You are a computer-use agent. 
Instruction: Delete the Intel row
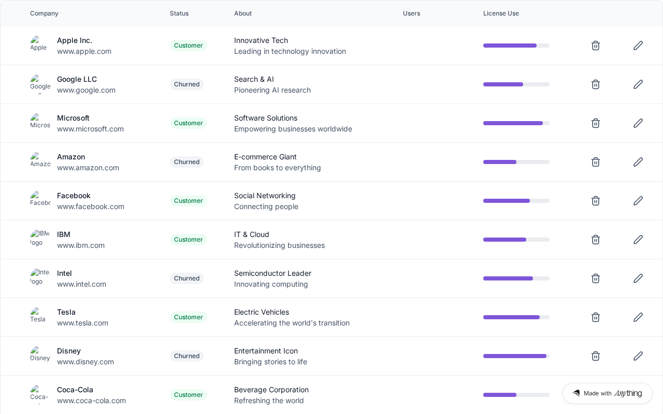pyautogui.click(x=596, y=278)
